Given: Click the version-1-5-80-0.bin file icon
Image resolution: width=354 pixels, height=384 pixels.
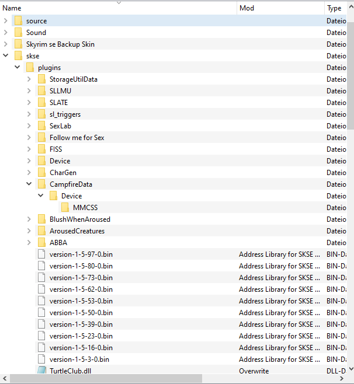Looking at the screenshot, I should (x=41, y=266).
